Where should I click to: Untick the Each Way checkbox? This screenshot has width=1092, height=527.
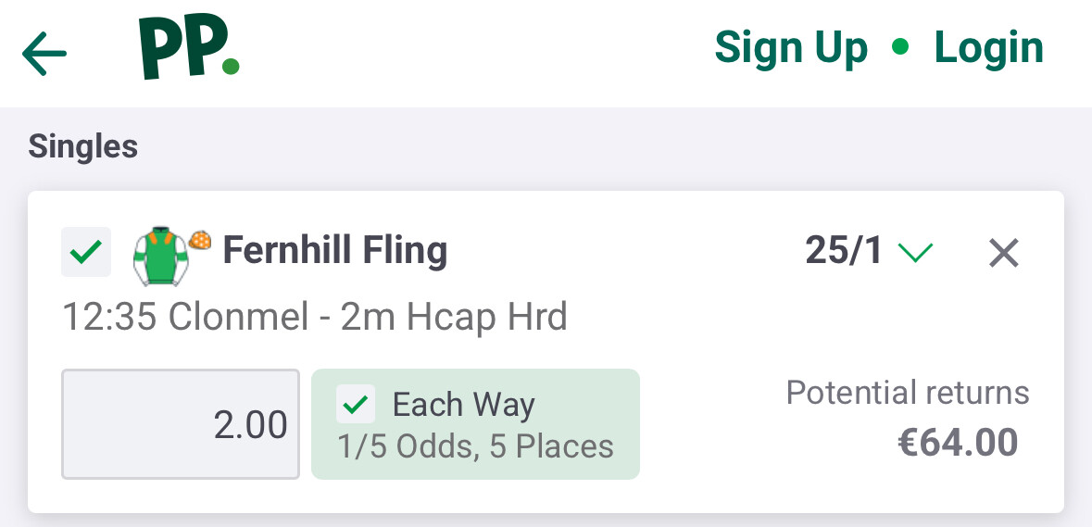[357, 405]
